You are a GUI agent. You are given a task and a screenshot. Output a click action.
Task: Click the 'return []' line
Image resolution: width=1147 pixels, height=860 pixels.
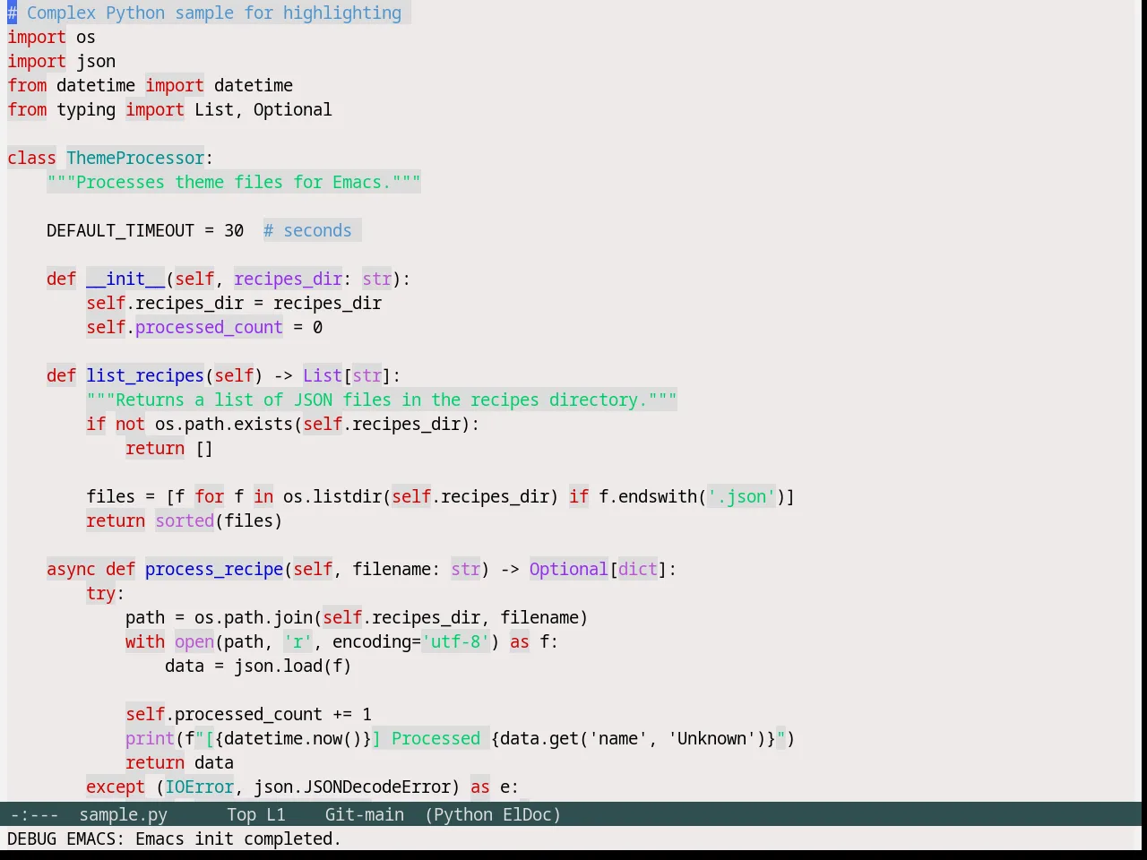click(x=169, y=448)
